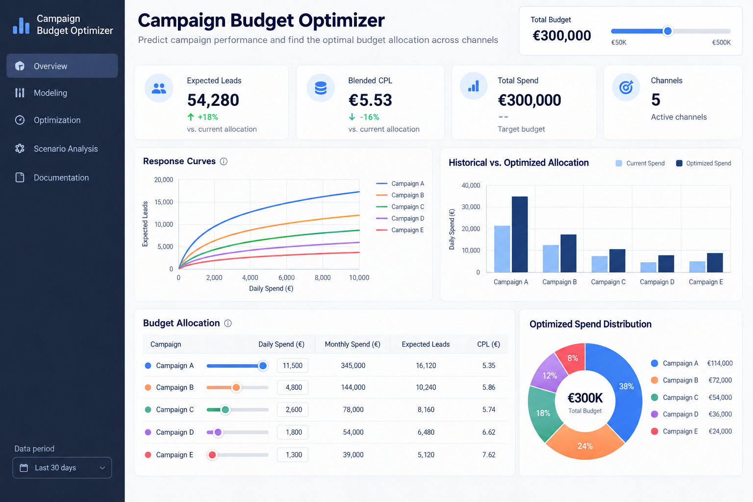Click the Monthly Spend (€) column header

click(x=352, y=344)
